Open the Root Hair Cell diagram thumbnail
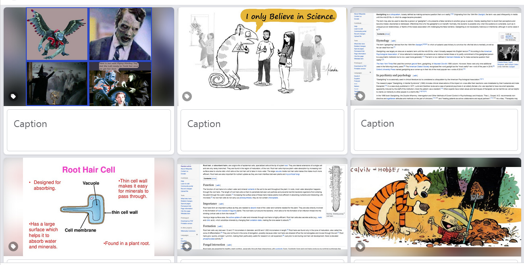The image size is (524, 265). tap(89, 207)
